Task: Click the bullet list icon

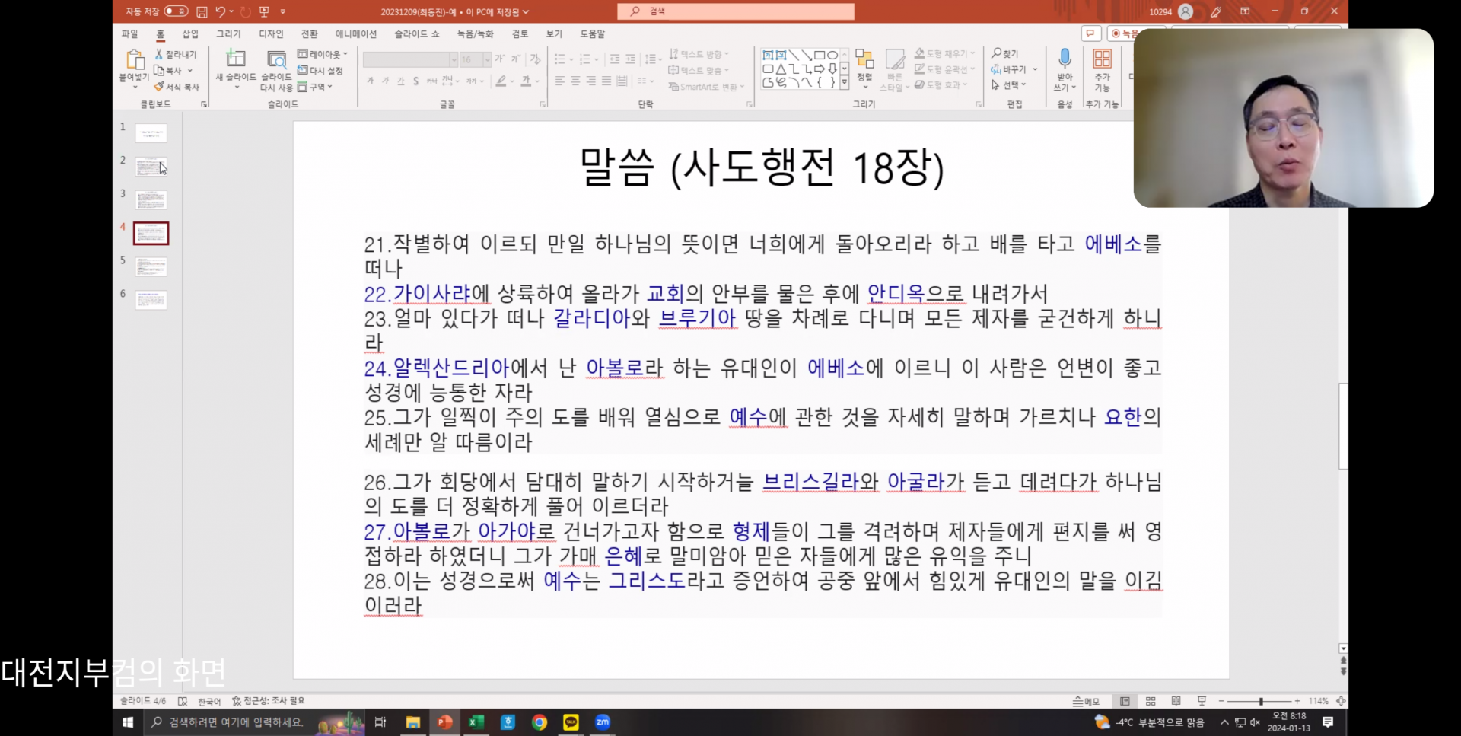Action: tap(560, 59)
